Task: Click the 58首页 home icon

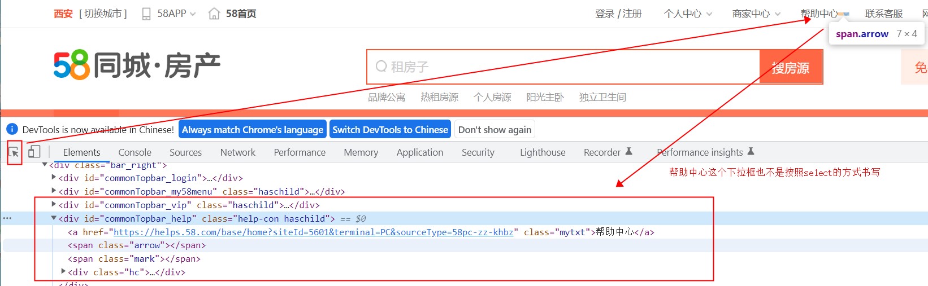Action: [214, 14]
